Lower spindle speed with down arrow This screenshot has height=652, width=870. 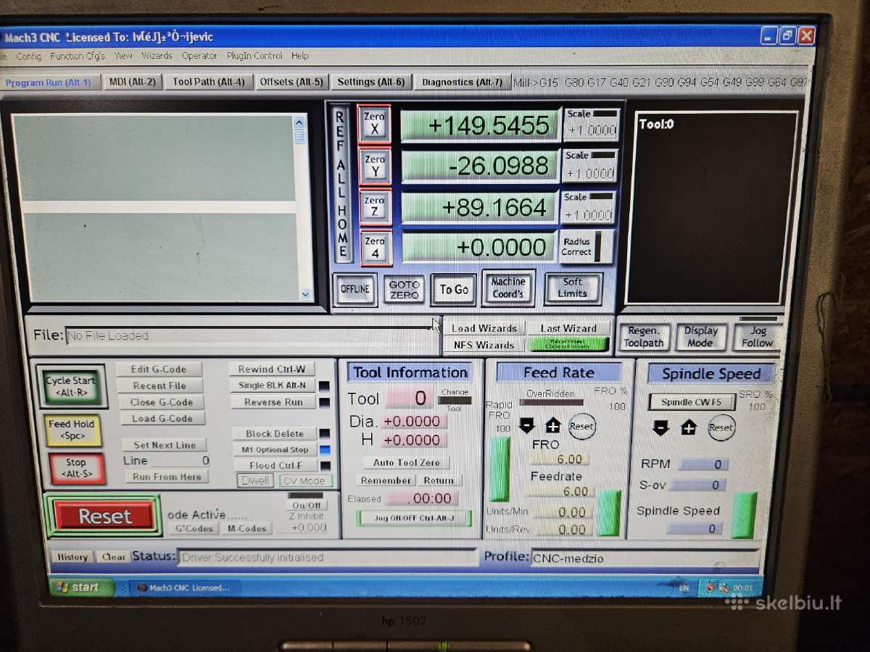pos(660,427)
